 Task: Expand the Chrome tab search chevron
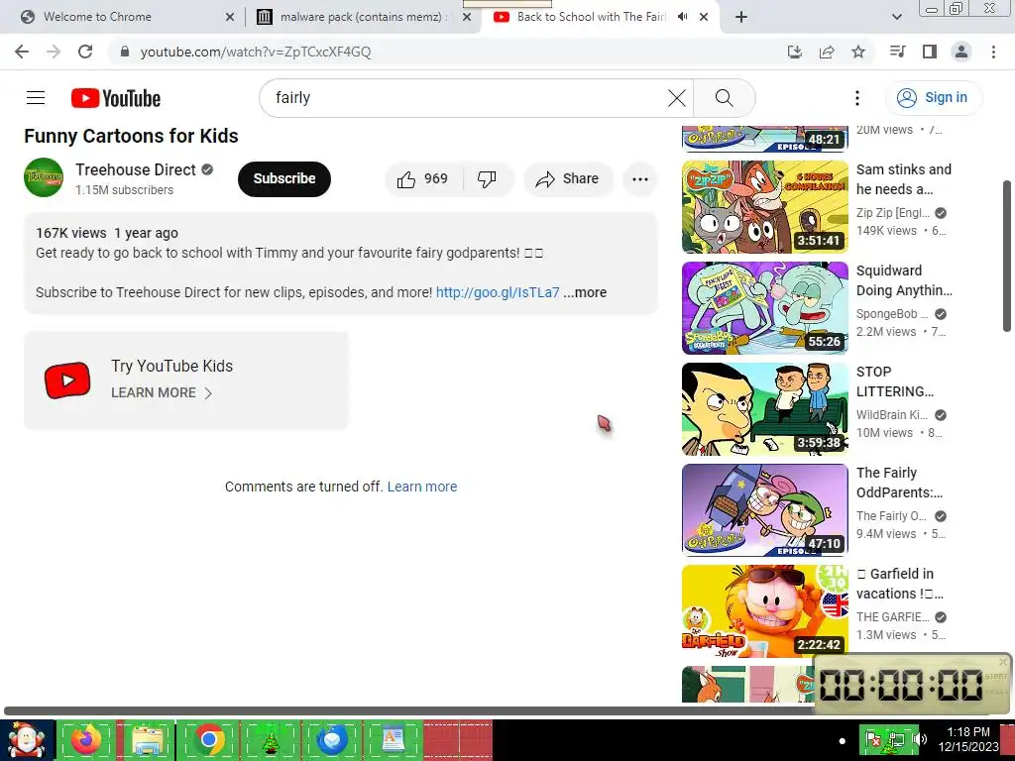(897, 17)
